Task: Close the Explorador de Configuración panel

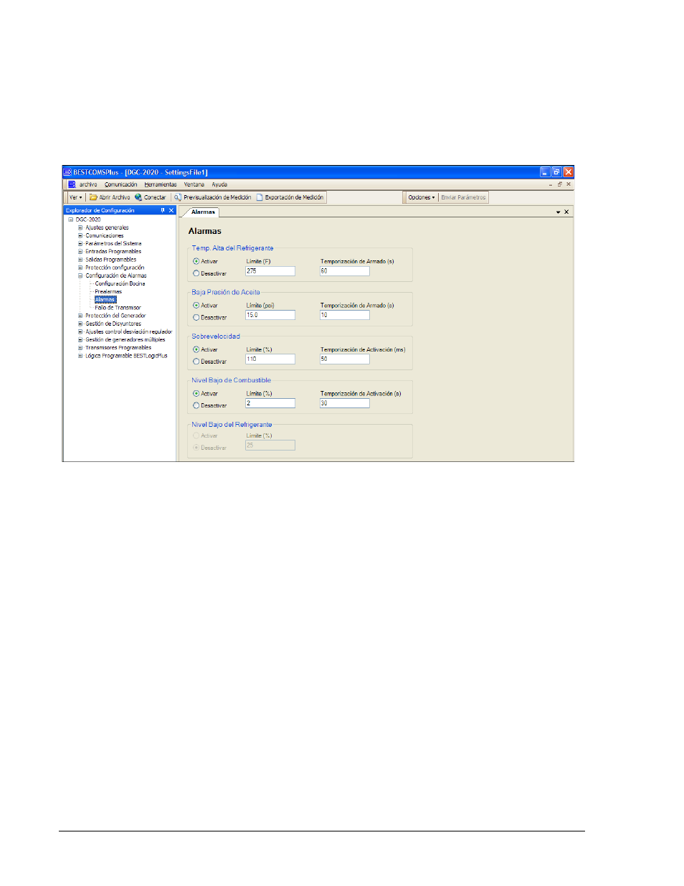Action: (x=171, y=210)
